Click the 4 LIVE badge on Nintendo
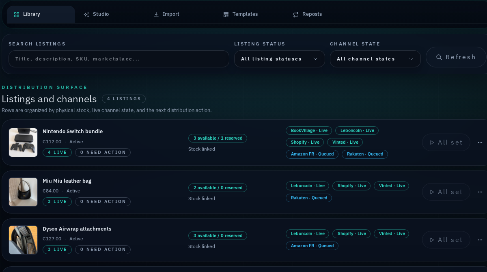 pyautogui.click(x=57, y=153)
